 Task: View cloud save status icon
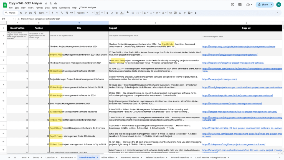pyautogui.click(x=55, y=3)
